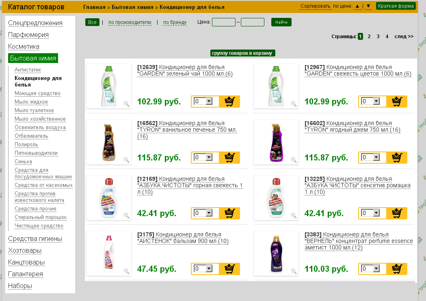Select Стиральный порошок subcategory
This screenshot has height=301, width=426.
pos(41,217)
